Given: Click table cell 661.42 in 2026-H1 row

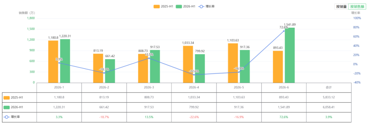Looking at the screenshot, I should [104, 107].
